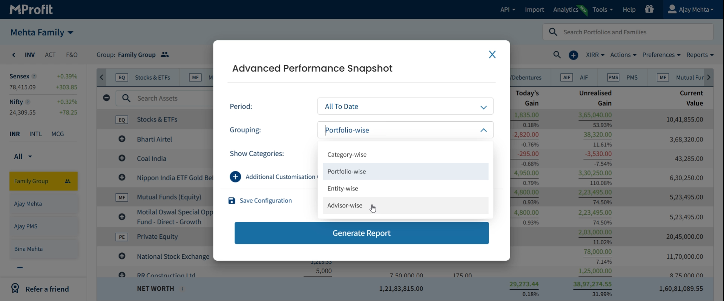Collapse all assets with the minus icon
This screenshot has height=301, width=724.
(107, 98)
